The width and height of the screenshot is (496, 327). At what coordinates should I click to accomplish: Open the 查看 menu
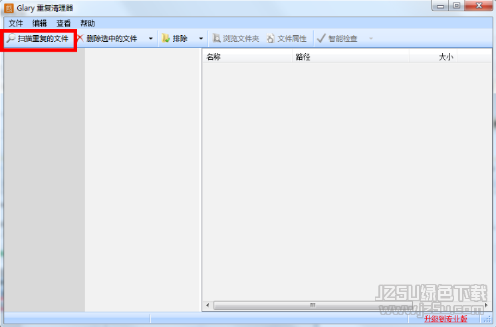64,23
